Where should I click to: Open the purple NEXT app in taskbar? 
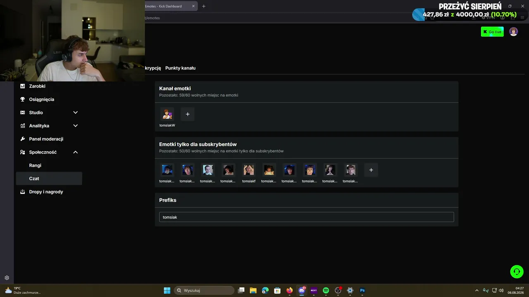pos(314,290)
